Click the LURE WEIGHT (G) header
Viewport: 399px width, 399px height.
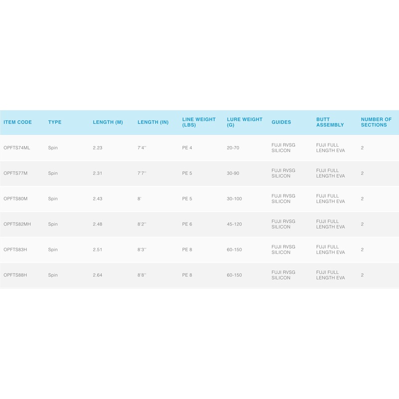coord(244,122)
